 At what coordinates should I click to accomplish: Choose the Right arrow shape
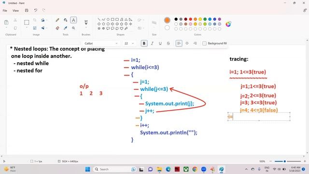point(112,24)
